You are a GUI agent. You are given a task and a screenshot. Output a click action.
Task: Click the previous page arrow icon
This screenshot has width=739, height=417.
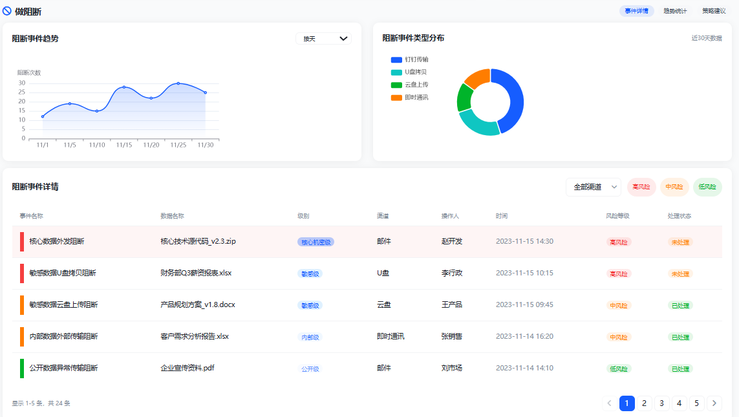pyautogui.click(x=609, y=403)
